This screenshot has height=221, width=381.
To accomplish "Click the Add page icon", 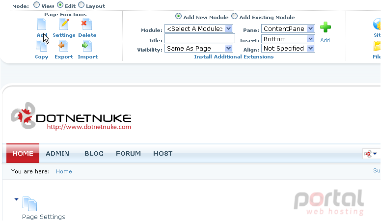I will click(x=42, y=25).
